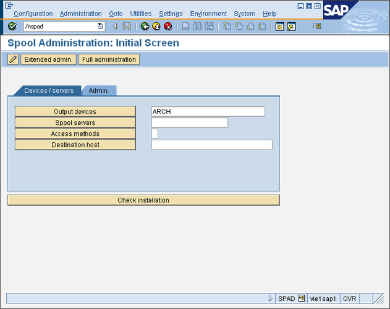Click the Destination host input field
Viewport: 390px width, 309px height.
tap(211, 145)
